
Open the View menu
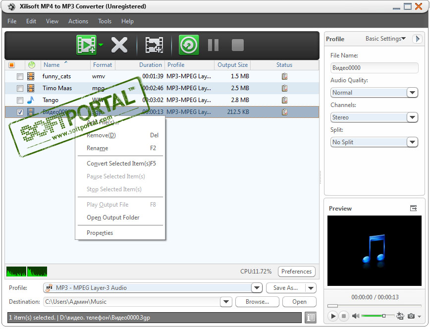[52, 21]
